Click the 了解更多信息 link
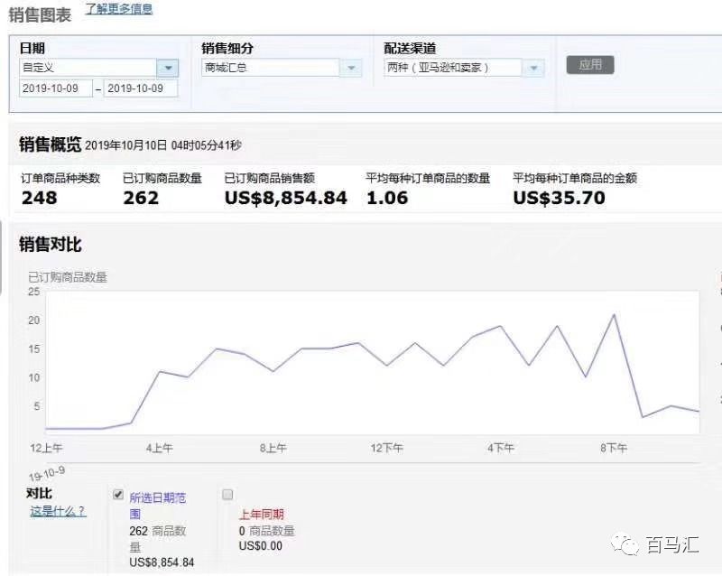 [x=119, y=9]
